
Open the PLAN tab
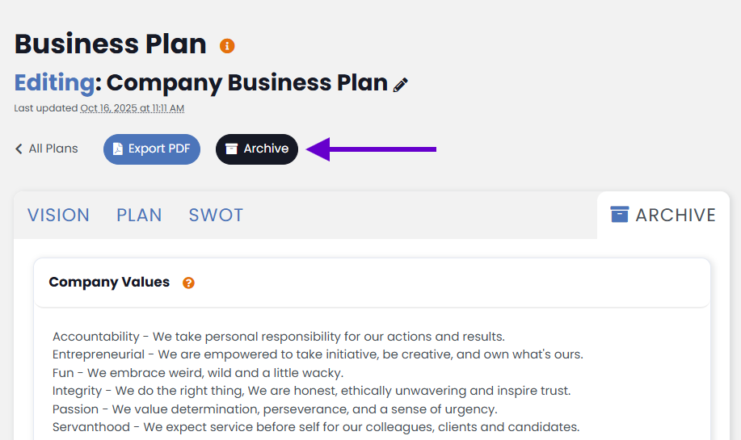pos(139,215)
